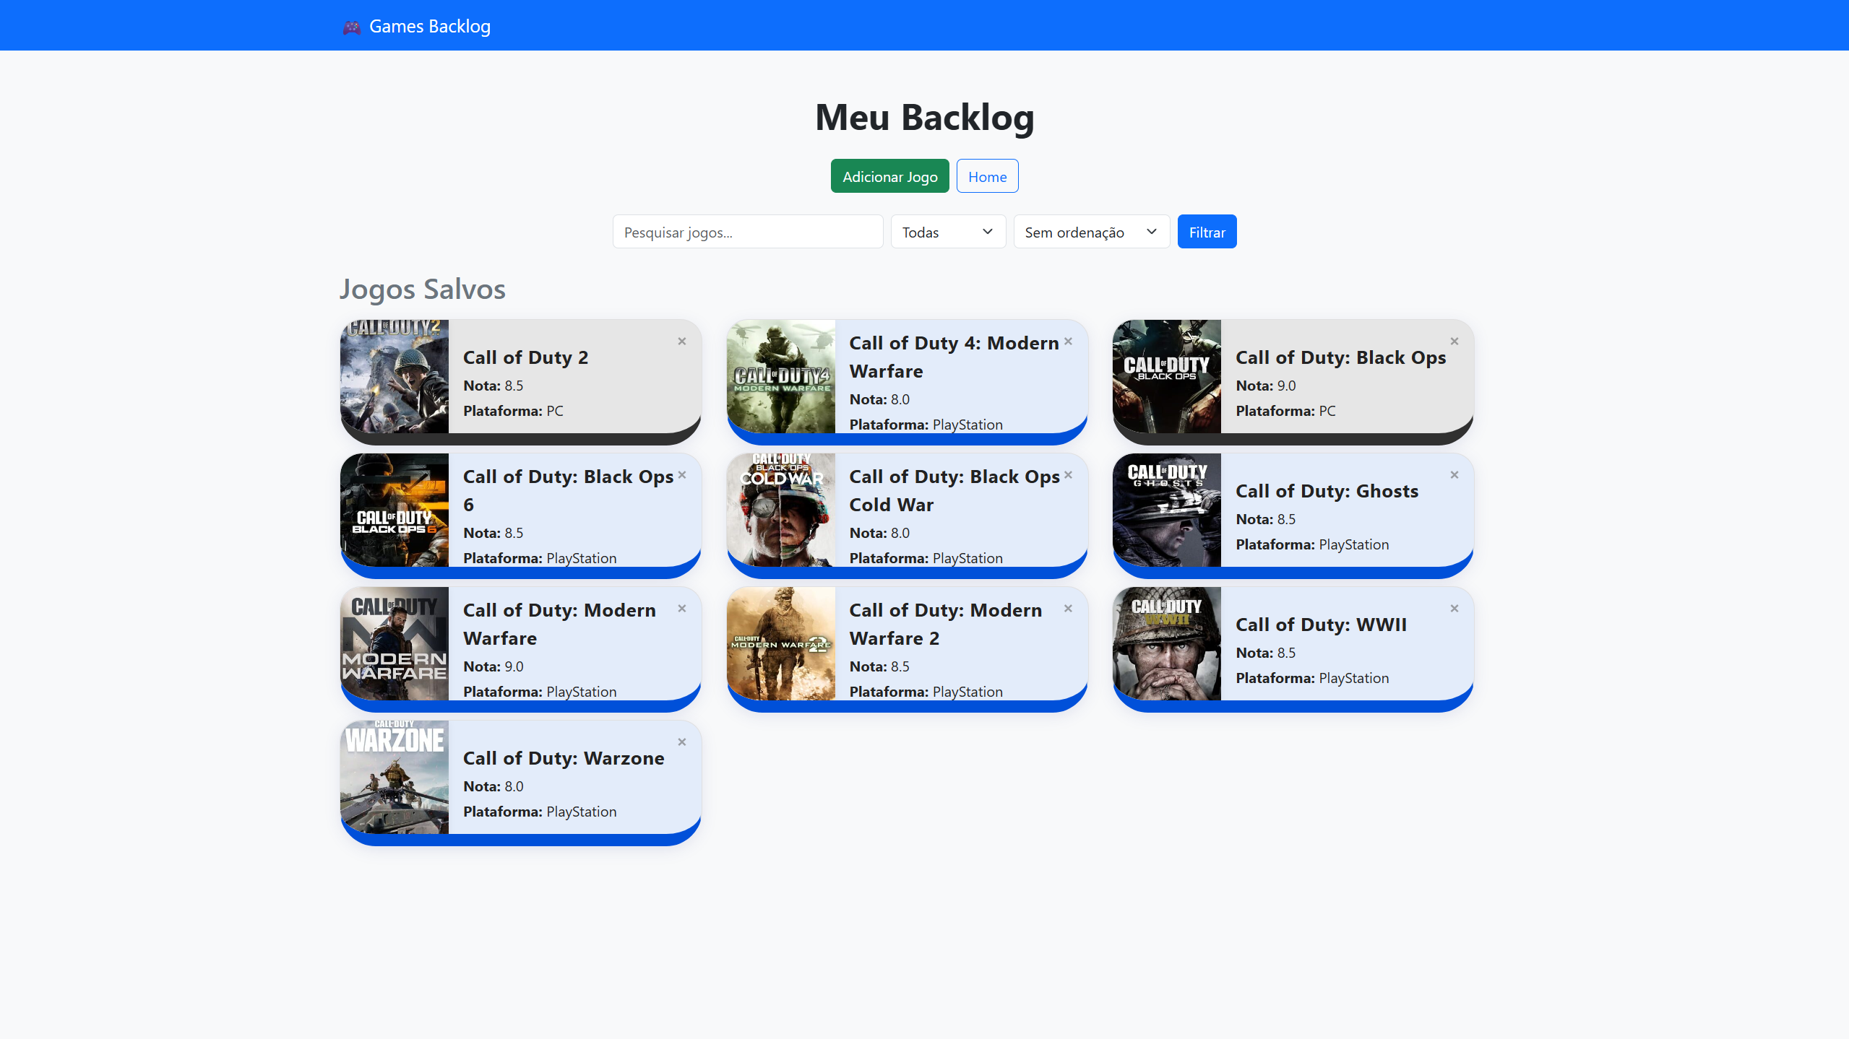The width and height of the screenshot is (1849, 1039).
Task: Expand the Sem ordenação sorting dropdown
Action: [1090, 232]
